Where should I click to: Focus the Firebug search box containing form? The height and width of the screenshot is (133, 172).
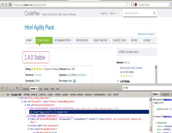[x=147, y=88]
